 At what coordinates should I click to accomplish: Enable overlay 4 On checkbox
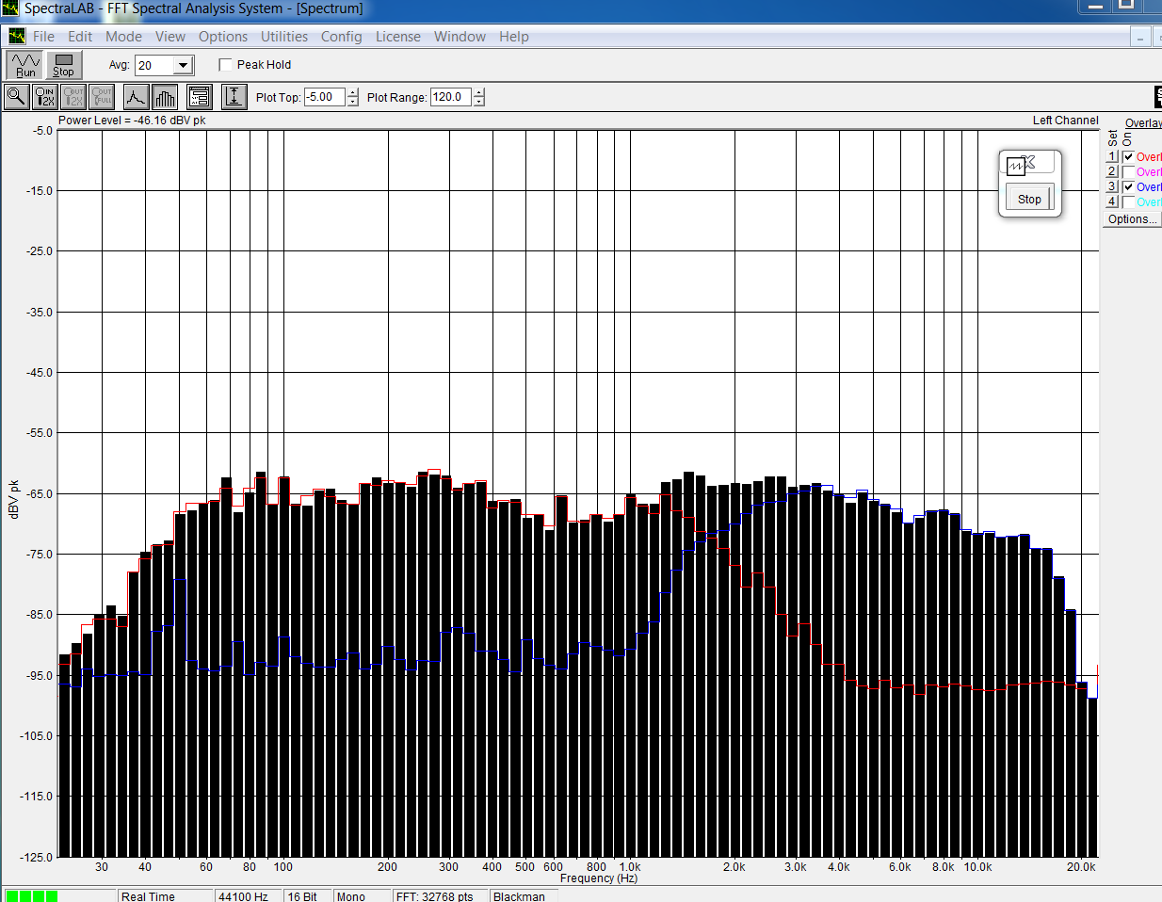click(1128, 202)
